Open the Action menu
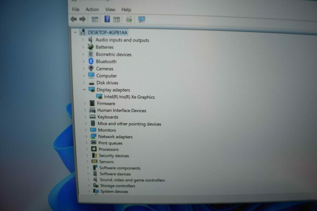This screenshot has width=317, height=211. (92, 9)
